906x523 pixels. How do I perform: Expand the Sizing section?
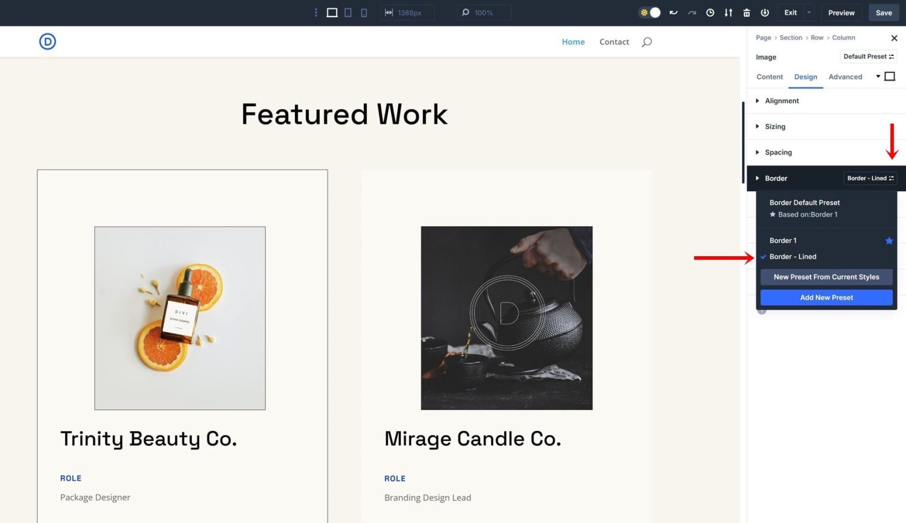tap(774, 126)
